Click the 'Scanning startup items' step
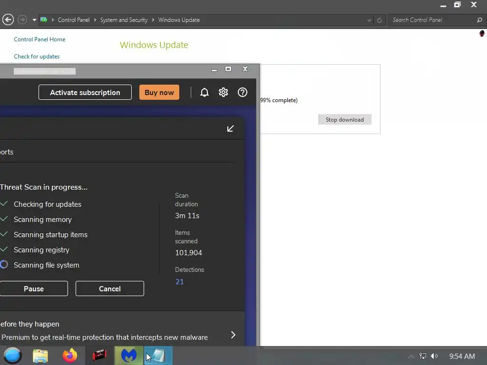This screenshot has height=365, width=487. (50, 235)
